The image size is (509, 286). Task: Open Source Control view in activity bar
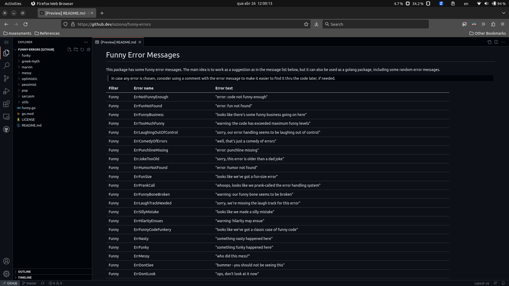6,78
